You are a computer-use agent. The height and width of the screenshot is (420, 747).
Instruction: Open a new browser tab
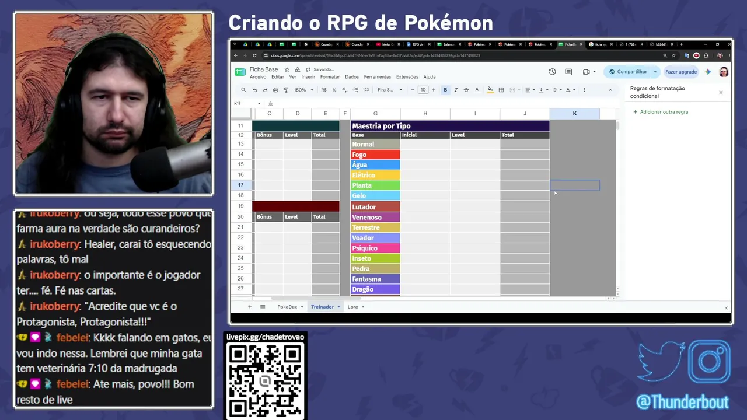pyautogui.click(x=681, y=44)
